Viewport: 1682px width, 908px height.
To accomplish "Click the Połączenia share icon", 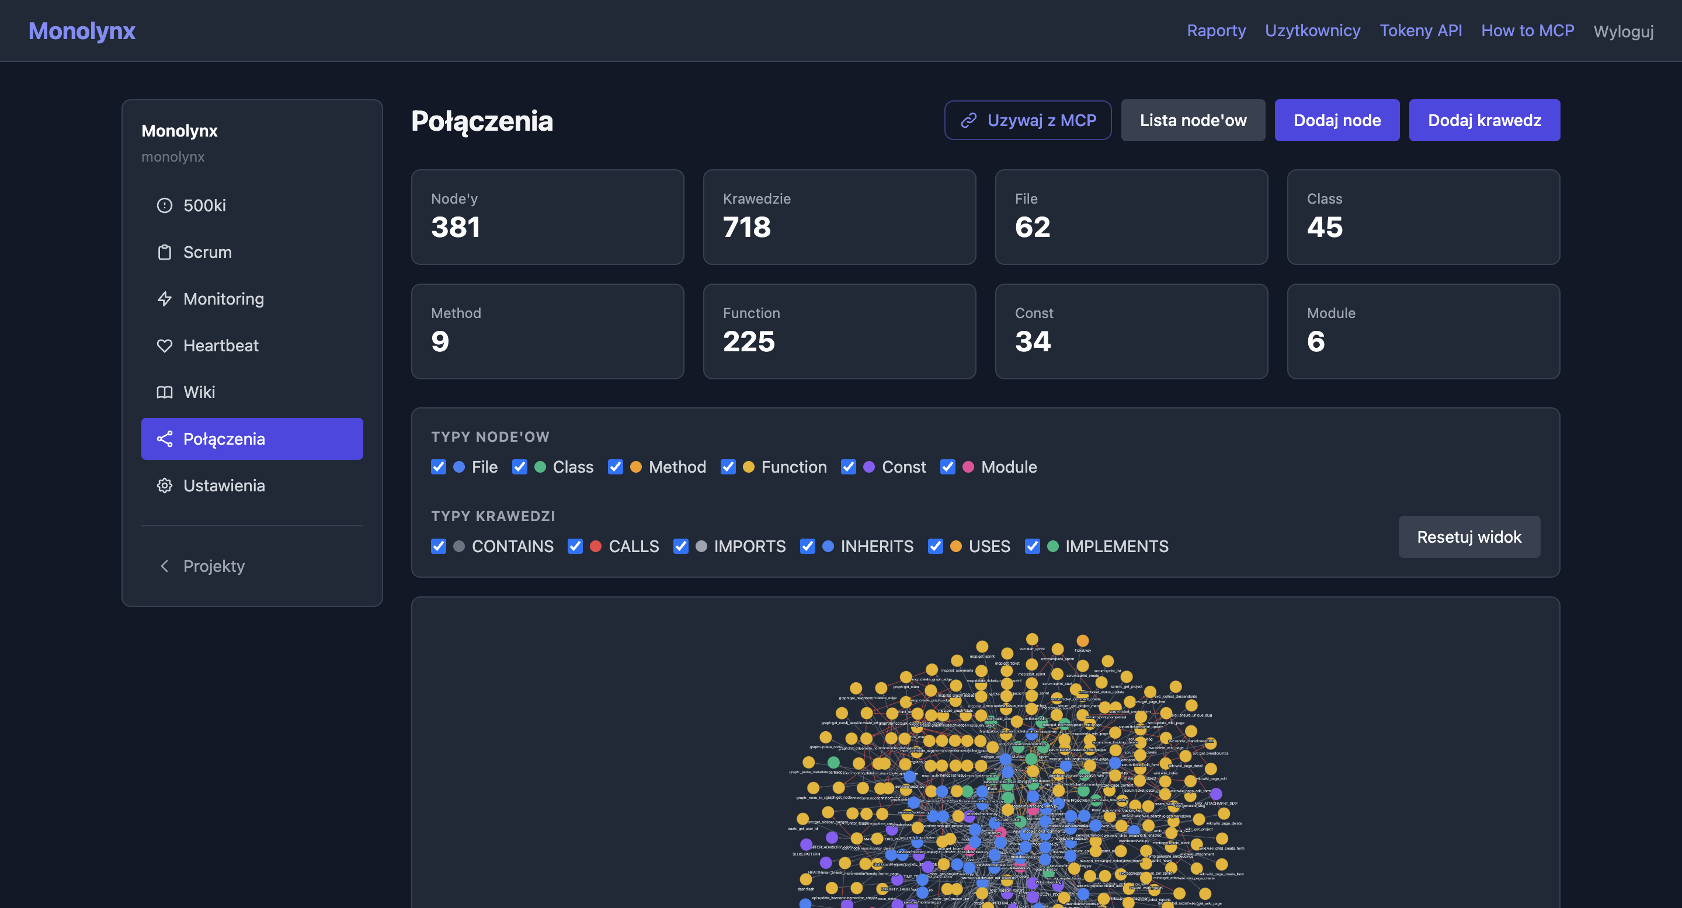I will [165, 438].
